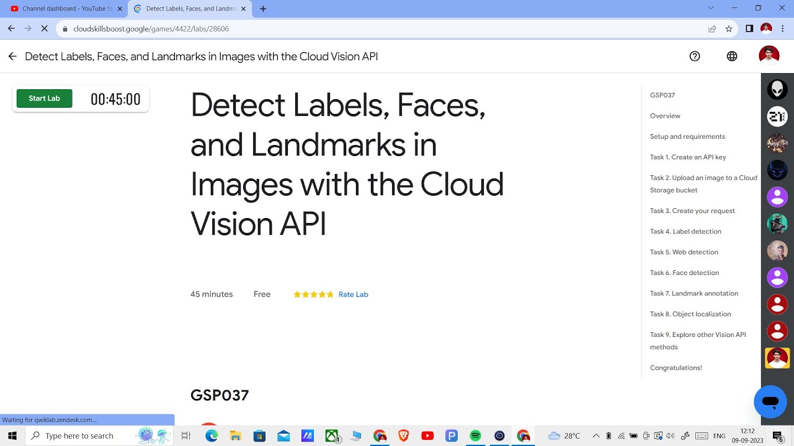Open the user profile avatar in page header

tap(769, 56)
